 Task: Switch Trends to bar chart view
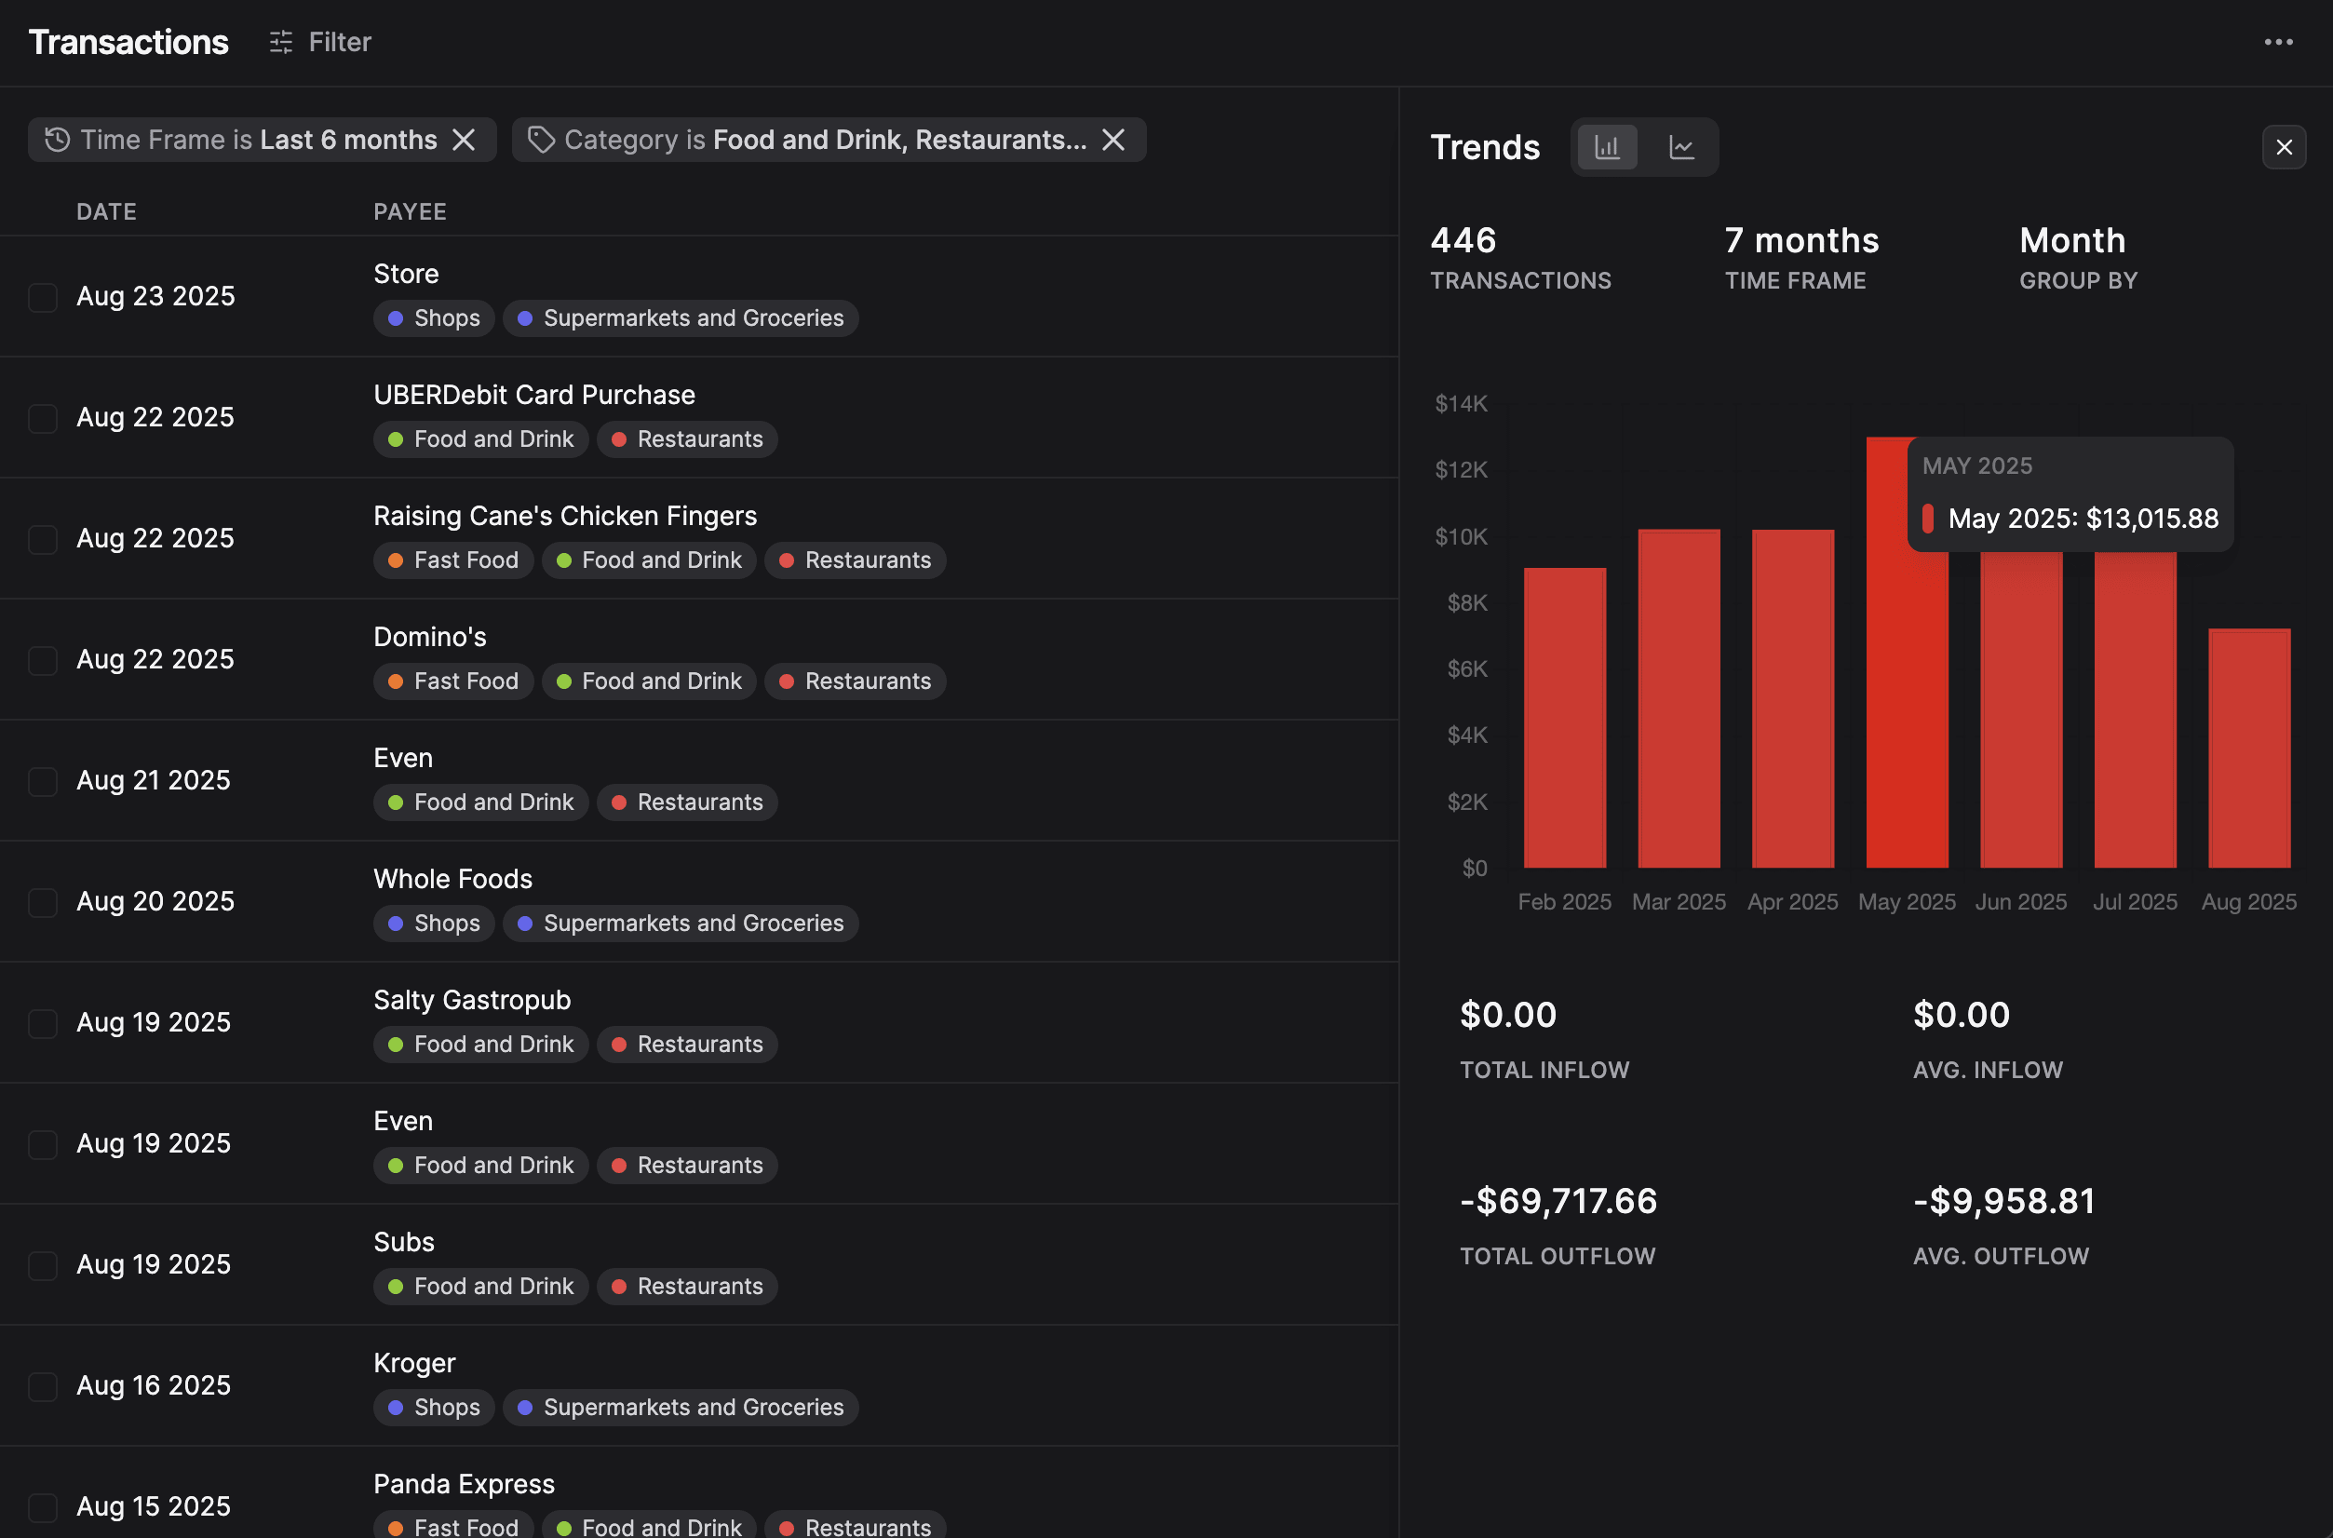[1606, 148]
